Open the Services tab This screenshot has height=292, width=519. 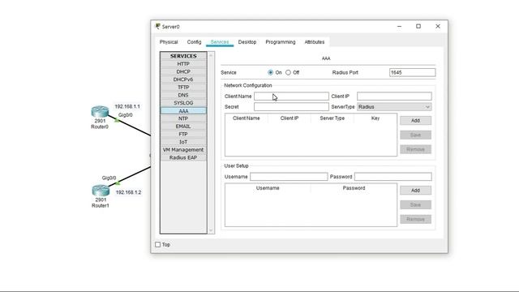point(220,42)
